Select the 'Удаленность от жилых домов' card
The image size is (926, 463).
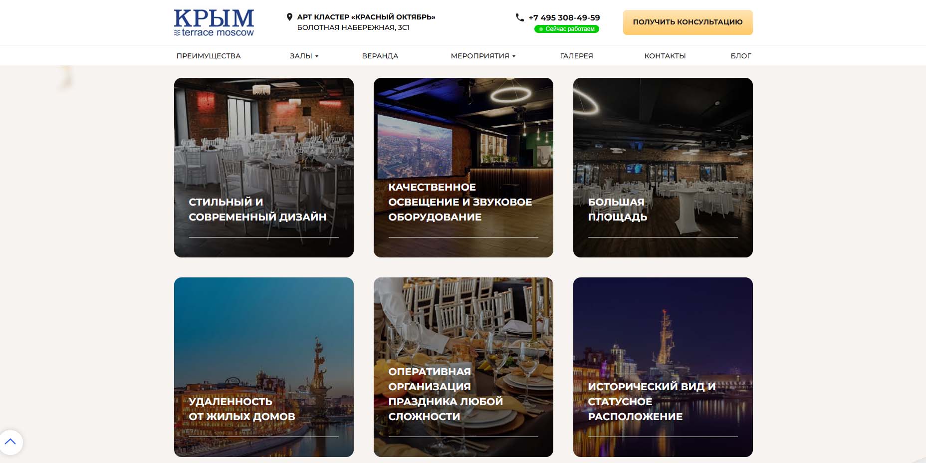pos(263,367)
